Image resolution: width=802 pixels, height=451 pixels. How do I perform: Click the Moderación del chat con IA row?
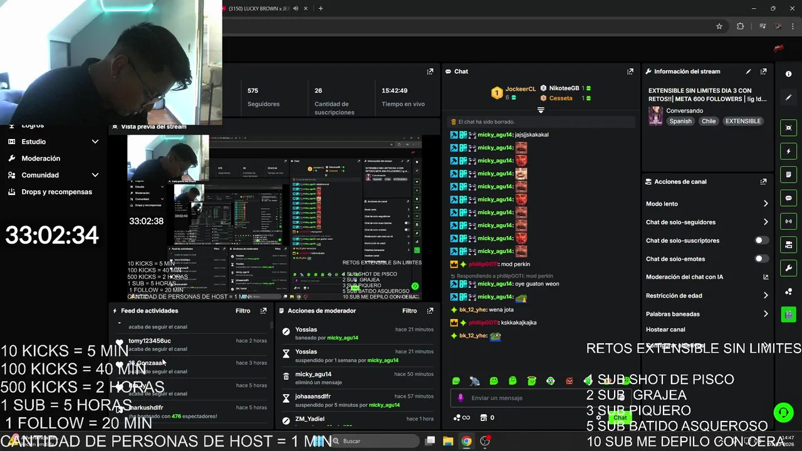tap(707, 277)
